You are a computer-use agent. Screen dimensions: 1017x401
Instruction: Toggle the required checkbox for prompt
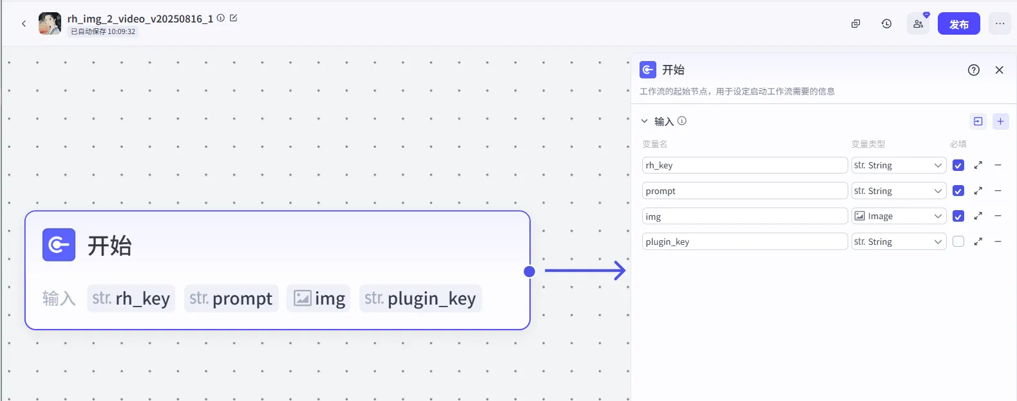tap(958, 191)
